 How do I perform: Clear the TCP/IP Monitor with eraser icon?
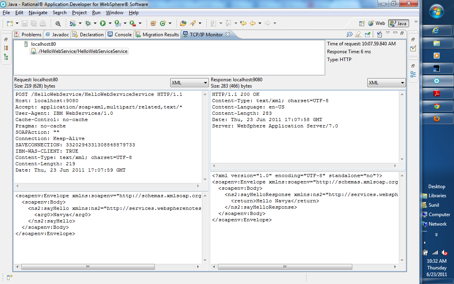[358, 34]
